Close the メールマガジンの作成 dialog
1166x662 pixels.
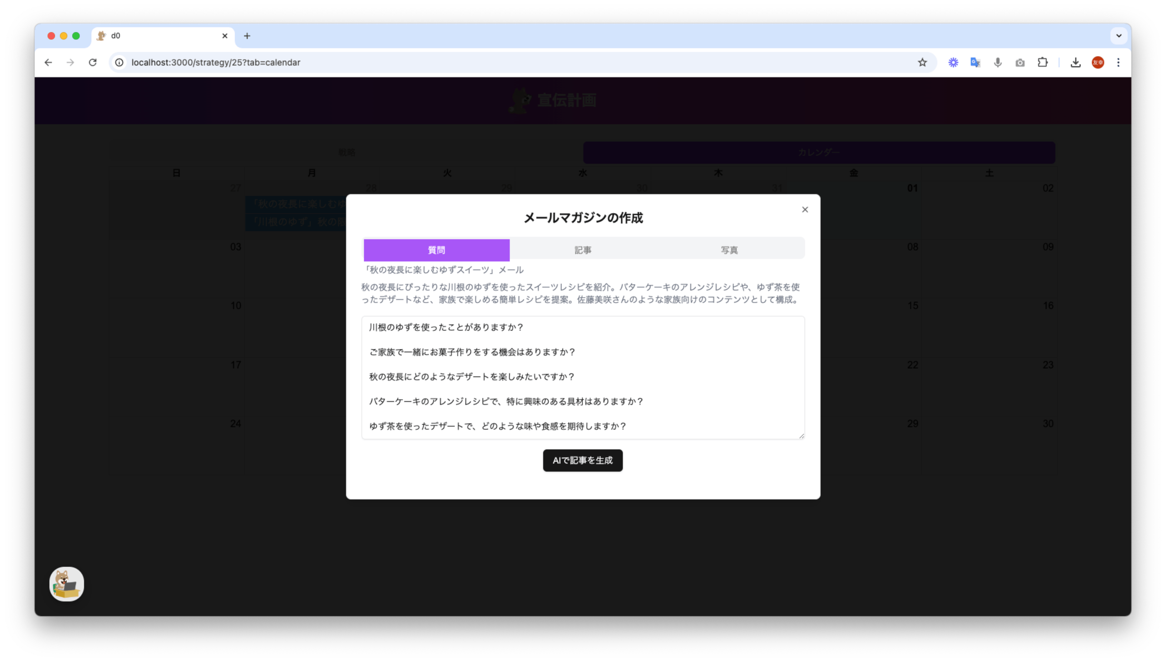[x=805, y=209]
